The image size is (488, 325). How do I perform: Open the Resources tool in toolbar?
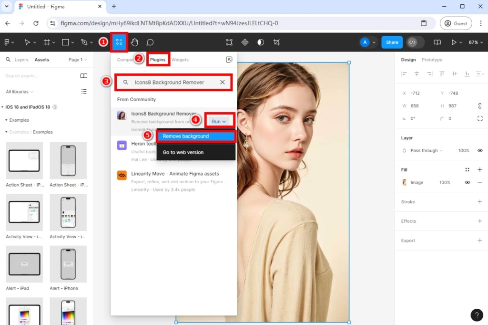[x=119, y=42]
